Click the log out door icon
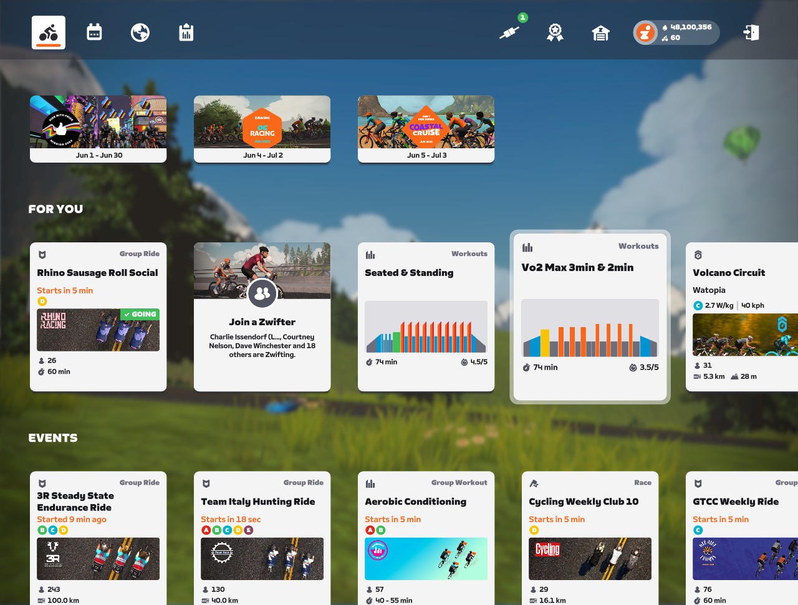Screen dimensions: 798x605 click(x=751, y=32)
